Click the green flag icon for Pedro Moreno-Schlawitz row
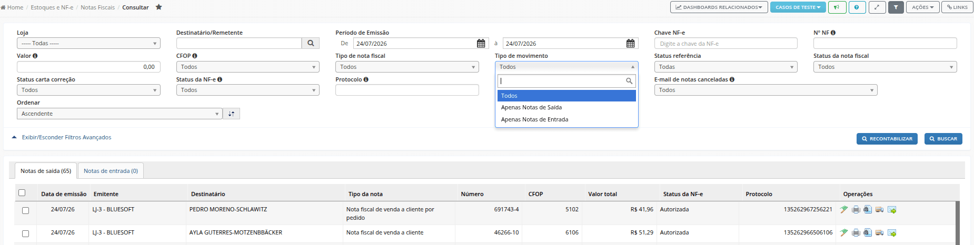The width and height of the screenshot is (974, 245). coord(844,210)
